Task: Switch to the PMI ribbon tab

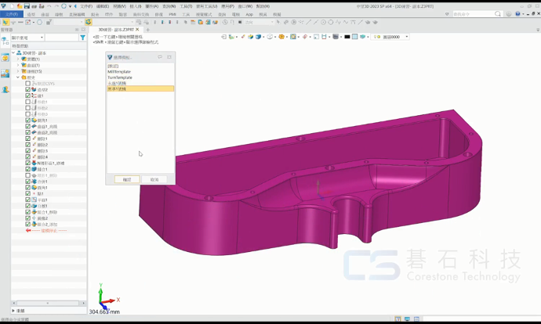Action: 172,14
